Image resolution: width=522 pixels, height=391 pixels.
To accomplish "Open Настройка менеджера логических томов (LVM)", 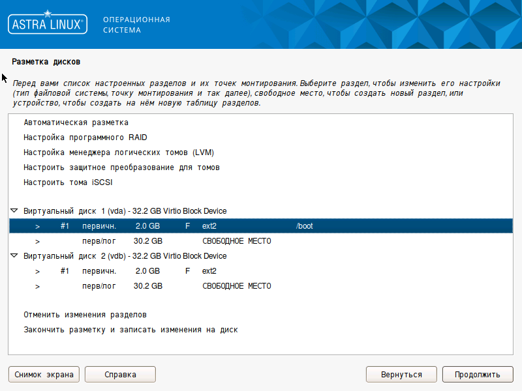I will point(119,152).
